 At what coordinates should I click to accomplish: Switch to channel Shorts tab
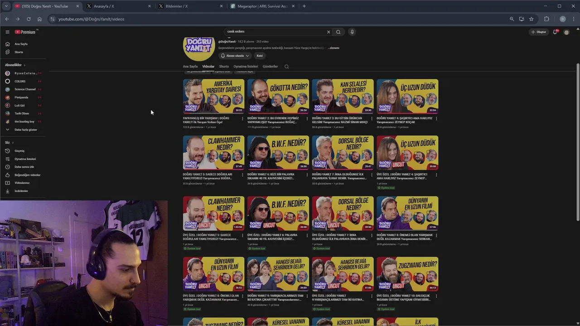(x=224, y=67)
